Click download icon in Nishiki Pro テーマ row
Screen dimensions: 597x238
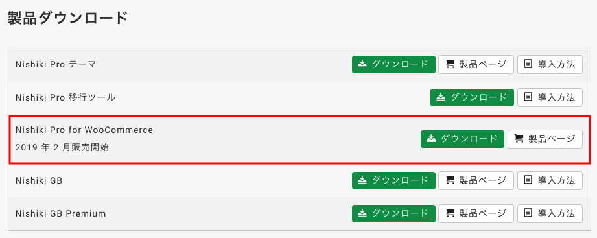click(x=362, y=64)
